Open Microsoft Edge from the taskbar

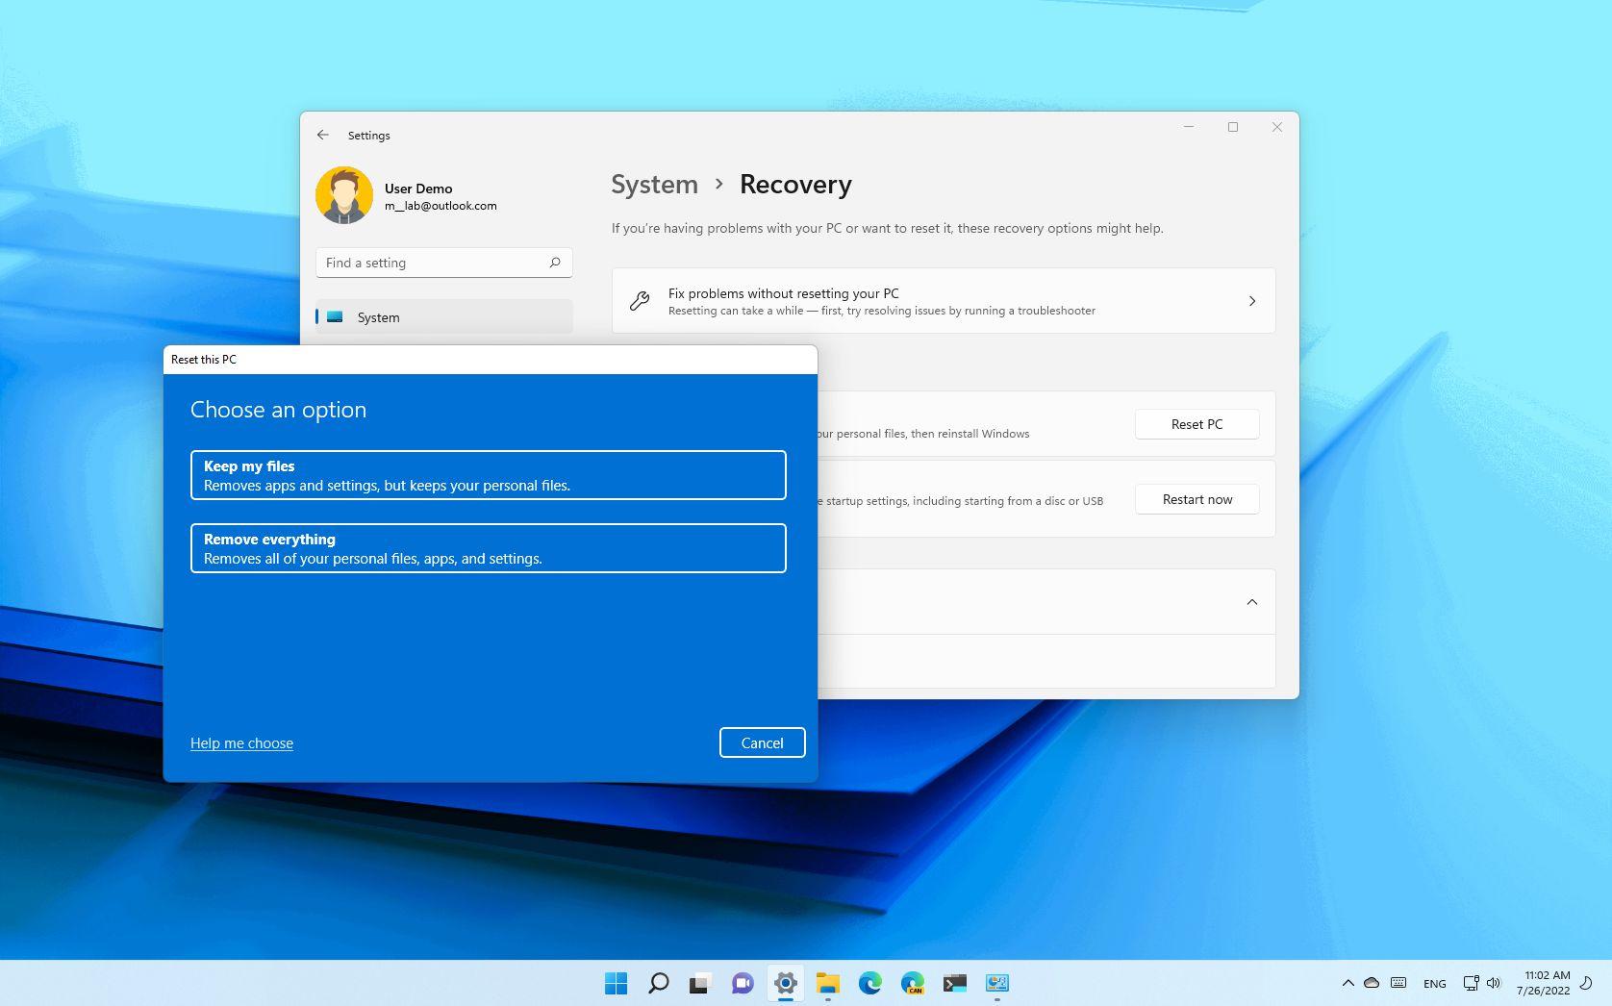click(x=871, y=983)
